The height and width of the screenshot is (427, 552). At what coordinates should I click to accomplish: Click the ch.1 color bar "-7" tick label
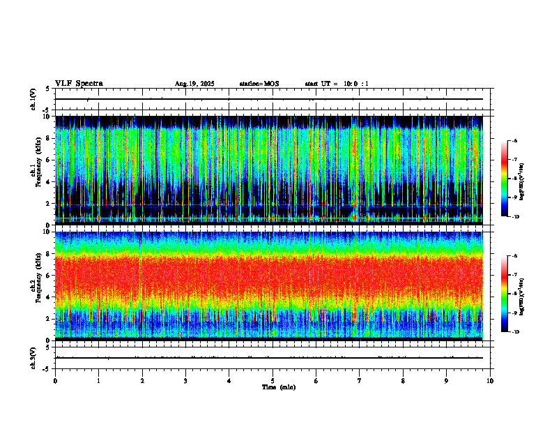click(514, 160)
